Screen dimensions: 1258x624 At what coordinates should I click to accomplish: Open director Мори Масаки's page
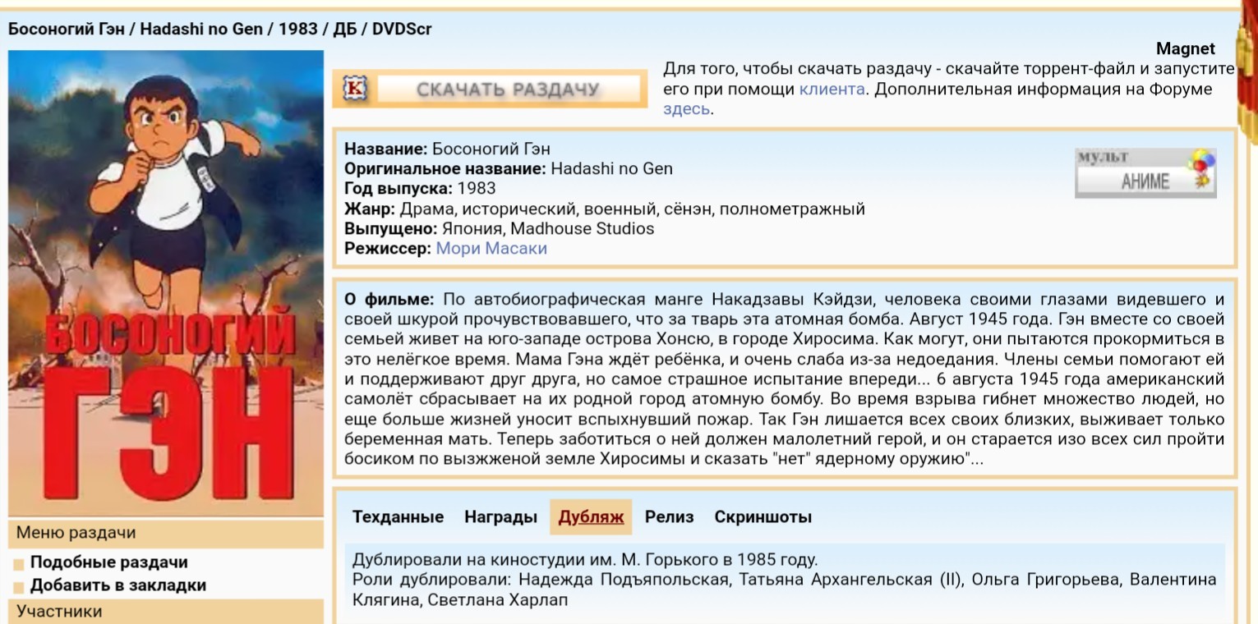click(491, 248)
